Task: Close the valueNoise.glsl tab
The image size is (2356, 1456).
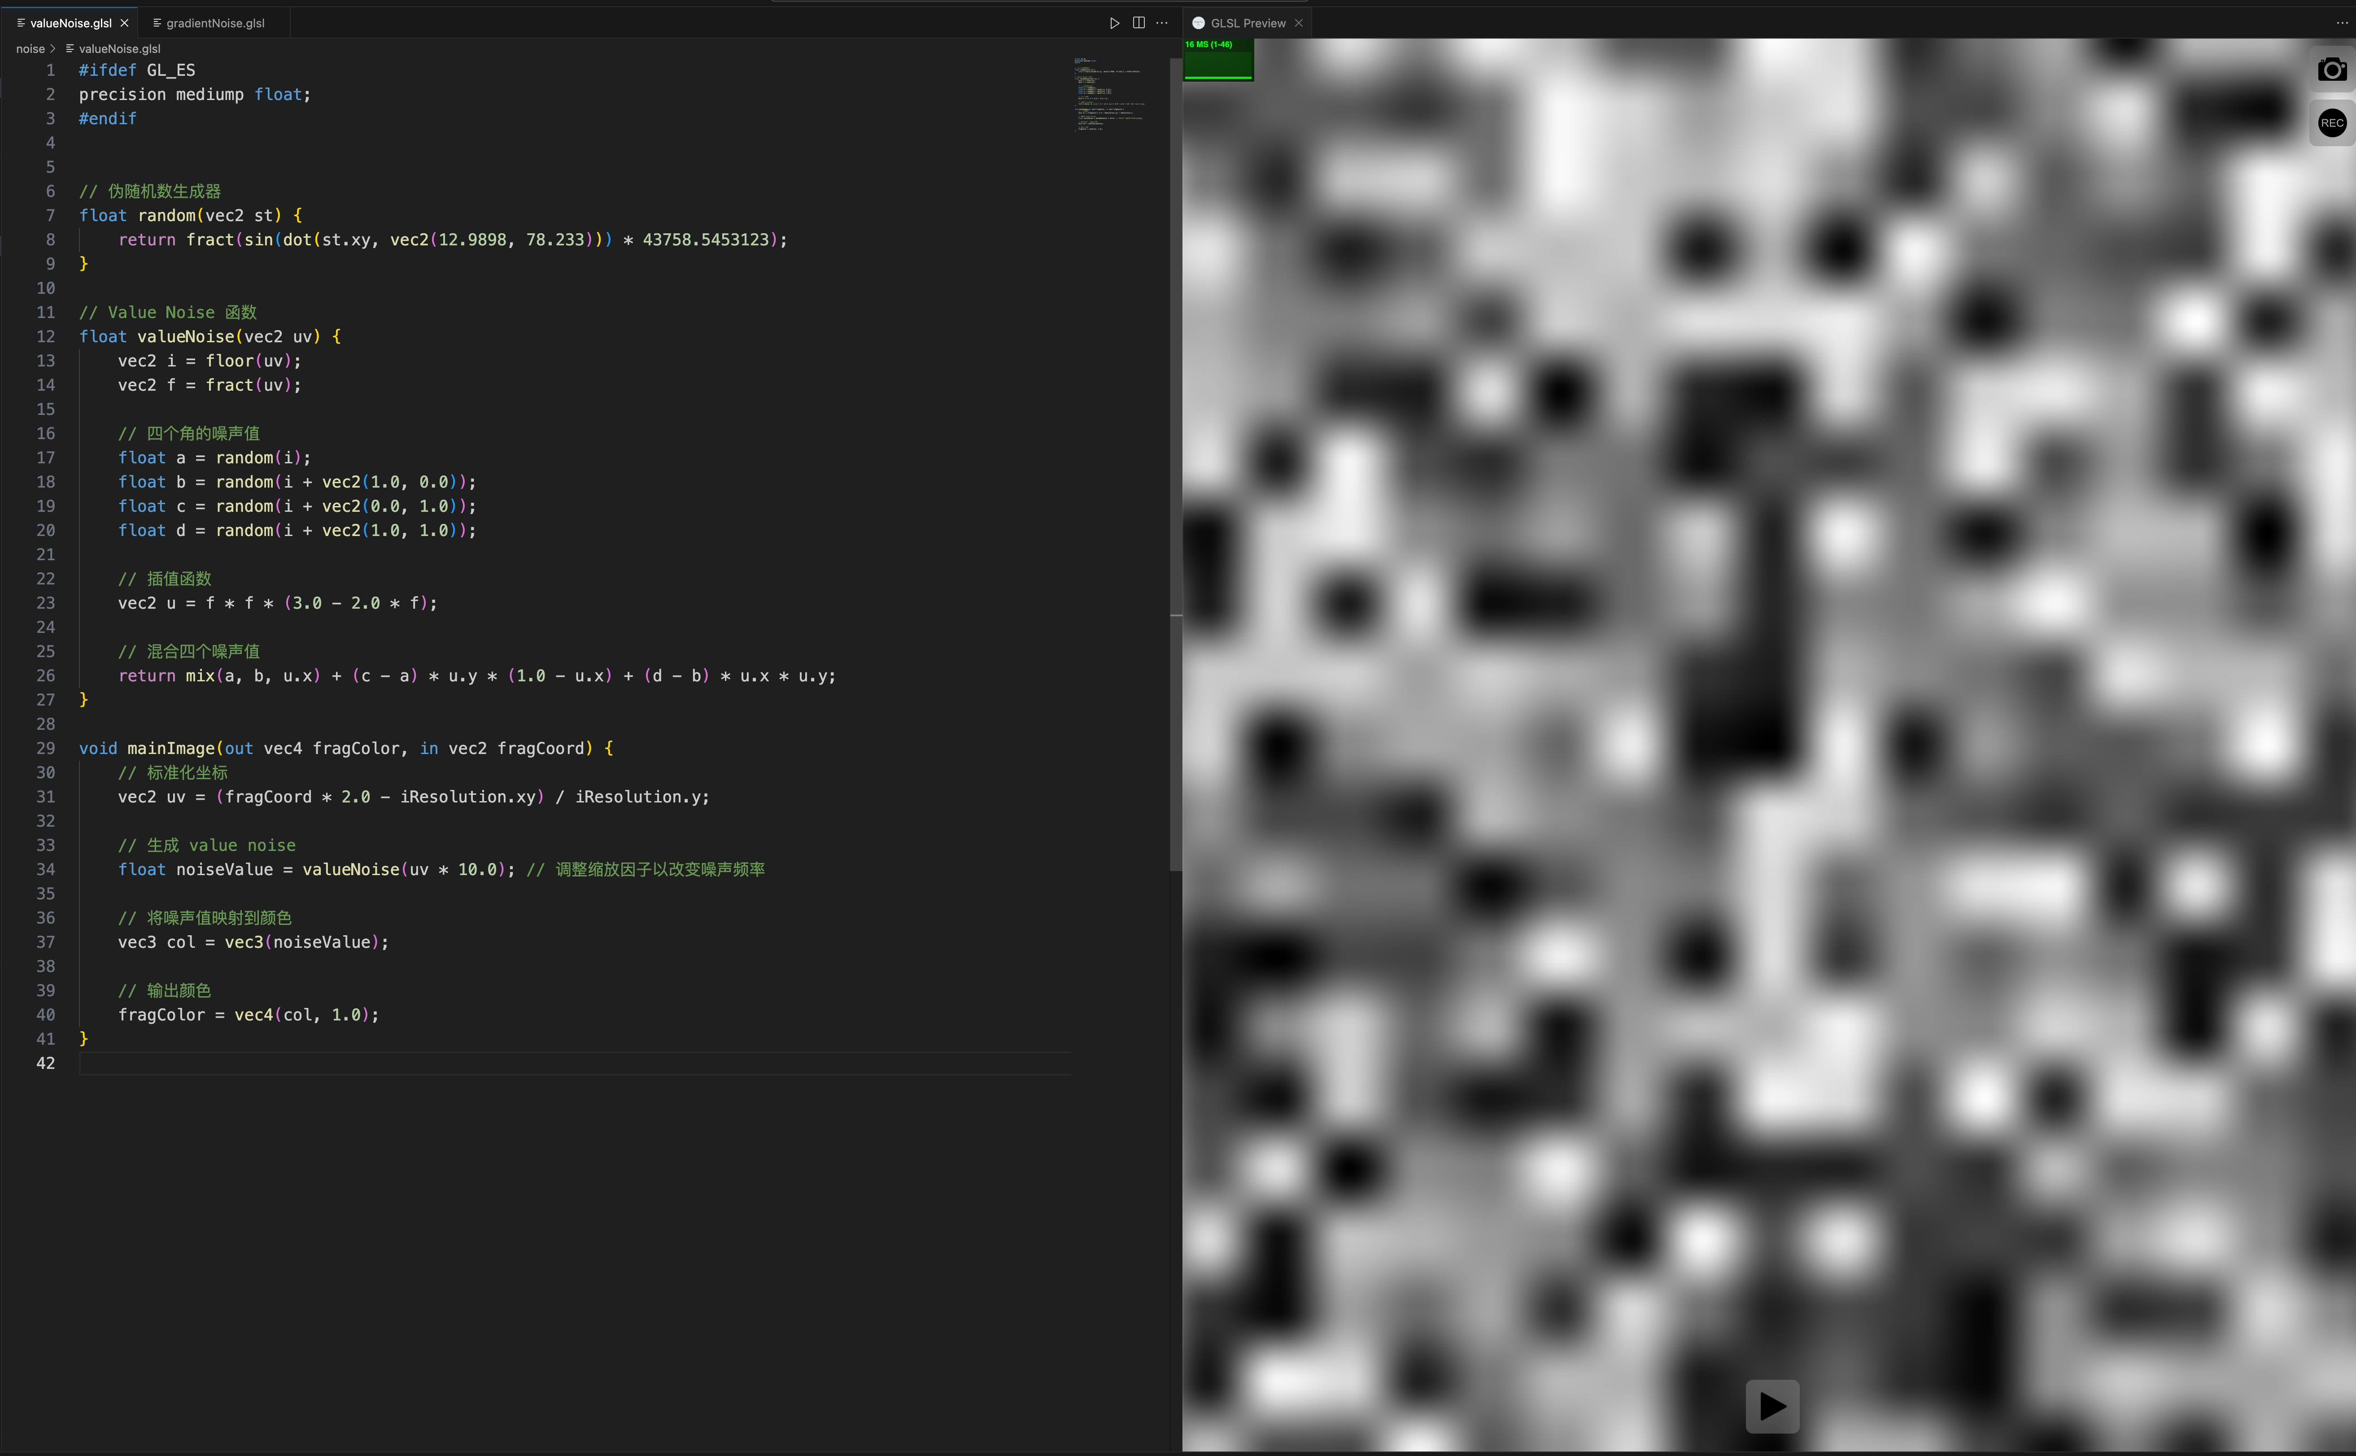Action: click(x=124, y=23)
